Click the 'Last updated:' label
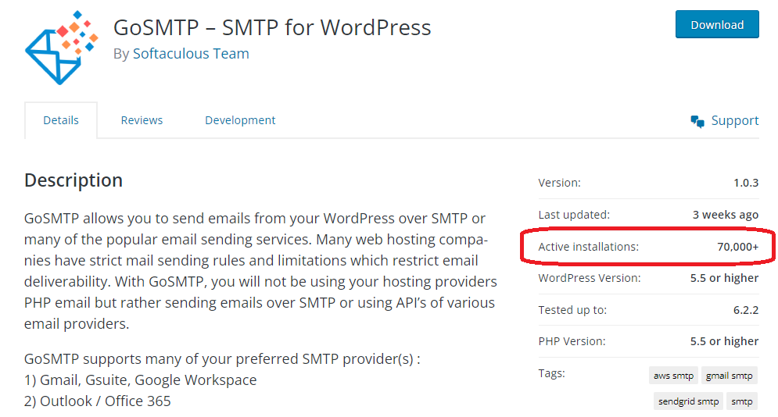778x417 pixels. [574, 215]
